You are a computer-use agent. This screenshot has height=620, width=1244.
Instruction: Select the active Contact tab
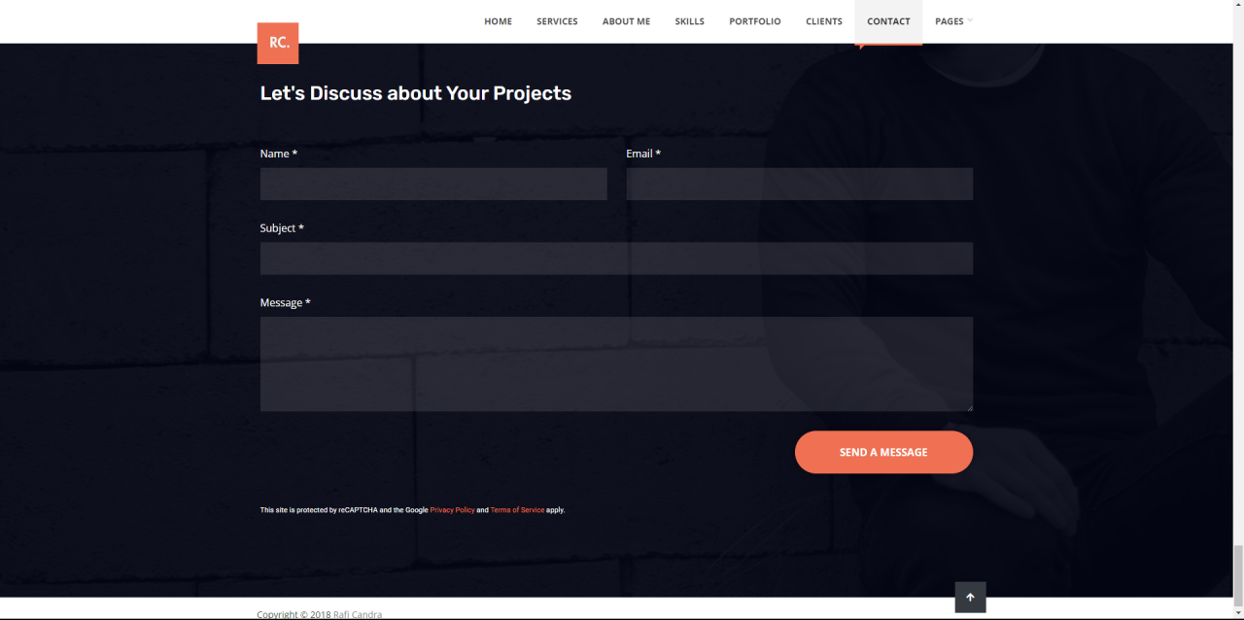click(888, 21)
